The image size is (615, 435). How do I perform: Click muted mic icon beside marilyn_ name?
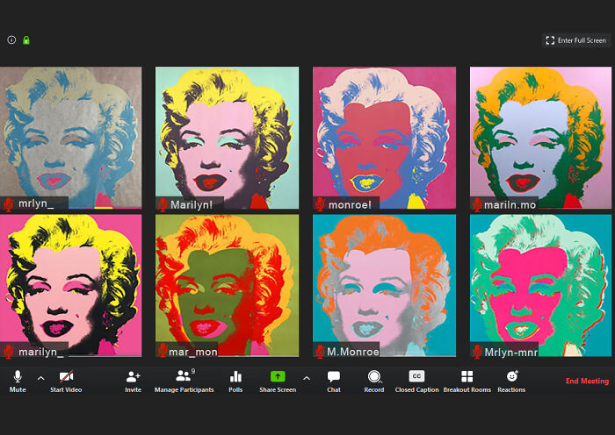click(8, 352)
